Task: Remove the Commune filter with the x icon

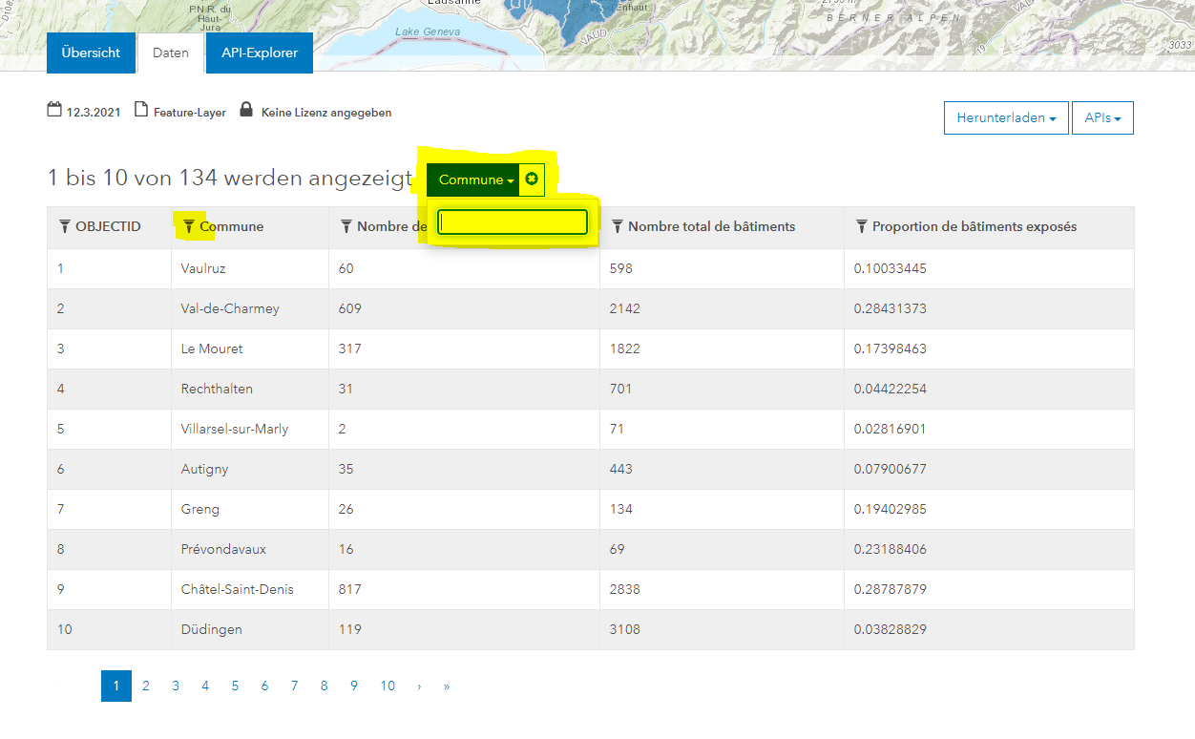Action: [x=532, y=179]
